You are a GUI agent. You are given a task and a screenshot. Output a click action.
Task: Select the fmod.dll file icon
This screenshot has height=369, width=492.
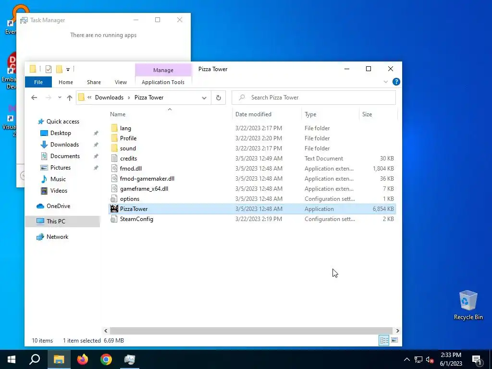click(114, 169)
